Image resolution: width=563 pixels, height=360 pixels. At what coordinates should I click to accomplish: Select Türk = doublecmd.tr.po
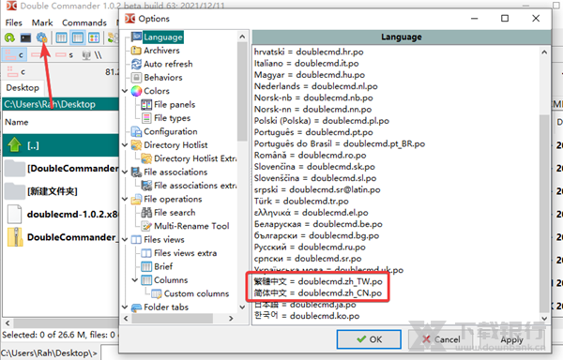click(301, 202)
